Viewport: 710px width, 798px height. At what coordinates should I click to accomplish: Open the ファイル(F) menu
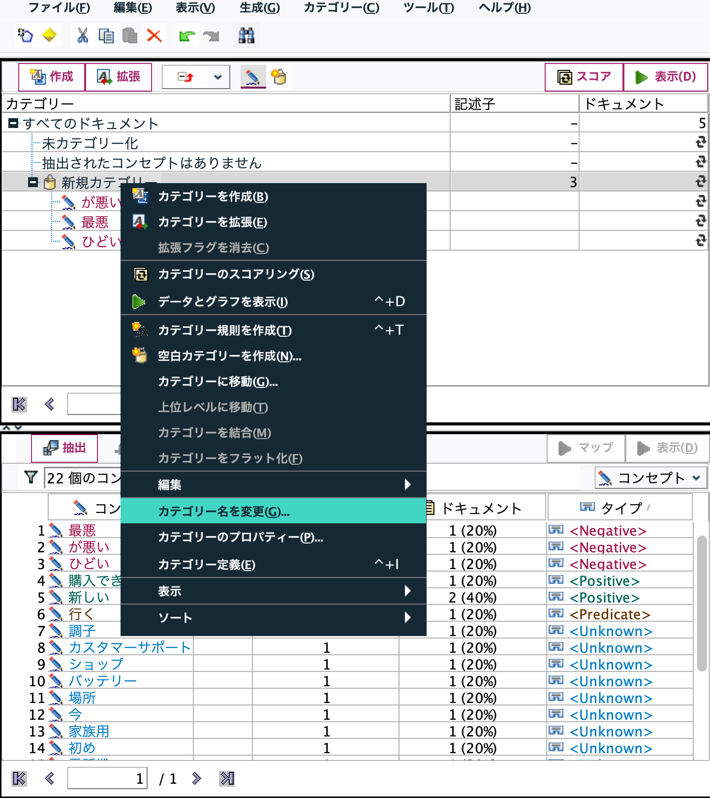click(x=60, y=8)
